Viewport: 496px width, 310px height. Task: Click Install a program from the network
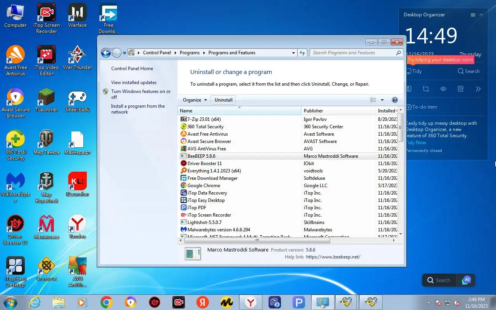[x=138, y=109]
